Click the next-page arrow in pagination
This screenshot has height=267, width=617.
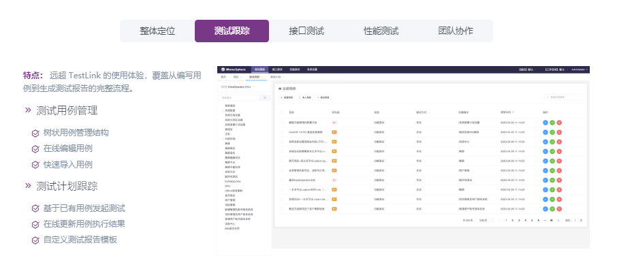click(x=558, y=221)
